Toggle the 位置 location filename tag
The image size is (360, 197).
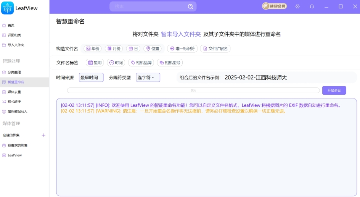click(153, 48)
